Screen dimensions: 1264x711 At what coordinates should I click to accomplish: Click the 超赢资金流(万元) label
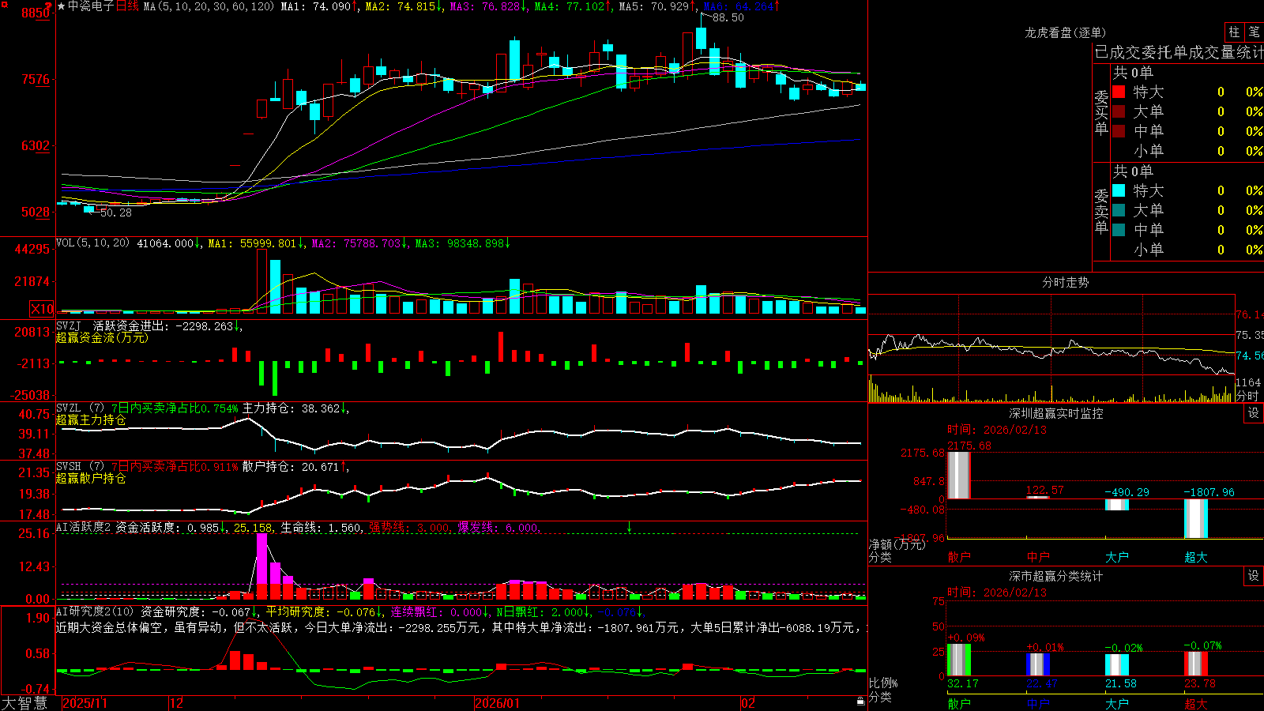pyautogui.click(x=102, y=337)
